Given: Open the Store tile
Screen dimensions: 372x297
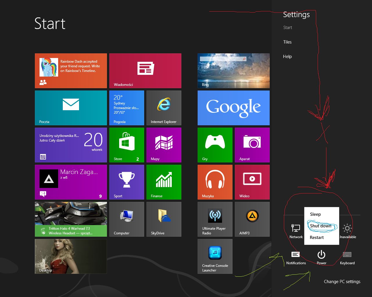Looking at the screenshot, I should [127, 145].
